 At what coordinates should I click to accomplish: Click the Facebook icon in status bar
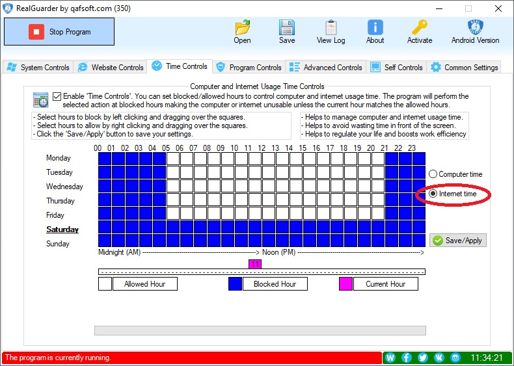tap(407, 358)
